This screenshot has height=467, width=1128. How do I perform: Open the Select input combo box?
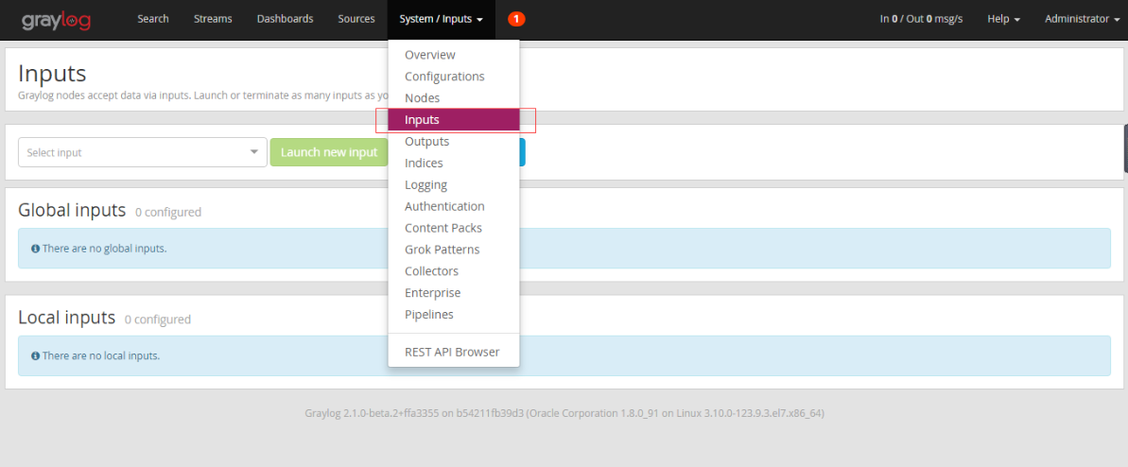click(143, 152)
